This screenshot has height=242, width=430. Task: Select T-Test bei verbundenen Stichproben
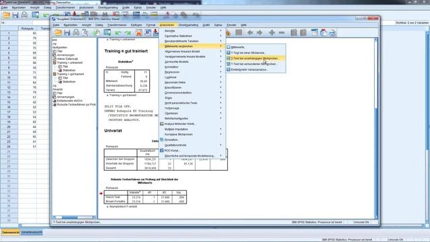(x=255, y=64)
